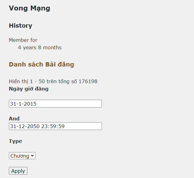
Task: Click the Type filter label
Action: (15, 141)
